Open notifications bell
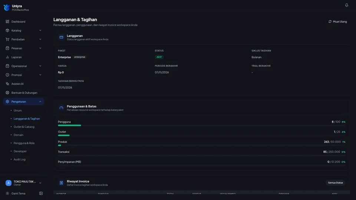Screen dimensions: 356x200 [x=346, y=5]
